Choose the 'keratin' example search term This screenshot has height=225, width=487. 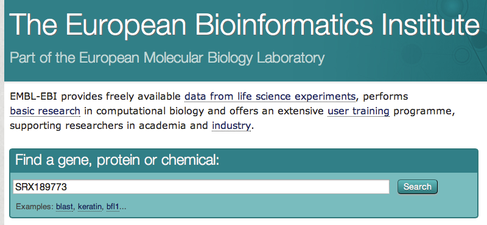coord(89,207)
